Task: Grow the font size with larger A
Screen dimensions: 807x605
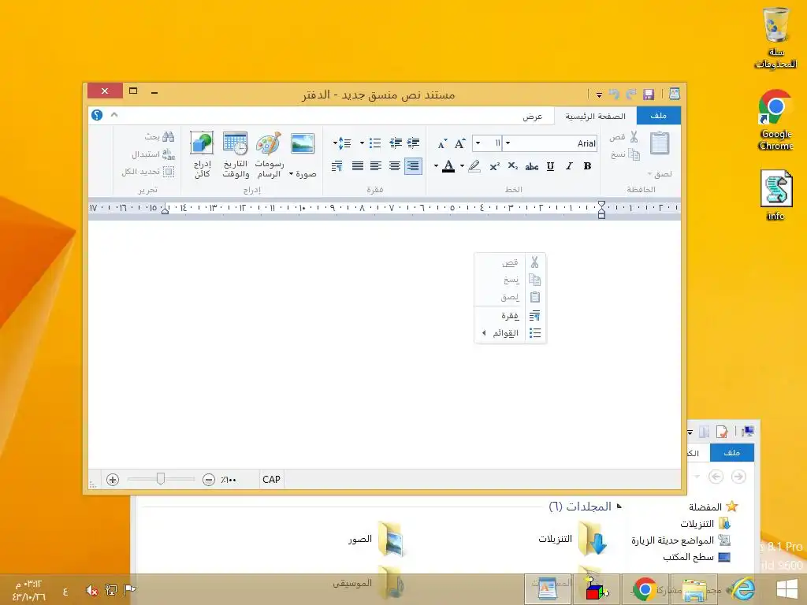Action: click(x=459, y=143)
